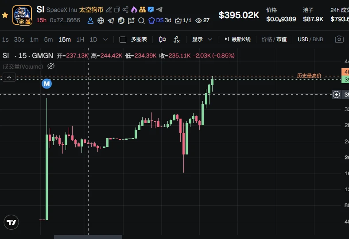Image resolution: width=349 pixels, height=239 pixels.
Task: Select the 1H timeframe
Action: pos(80,39)
